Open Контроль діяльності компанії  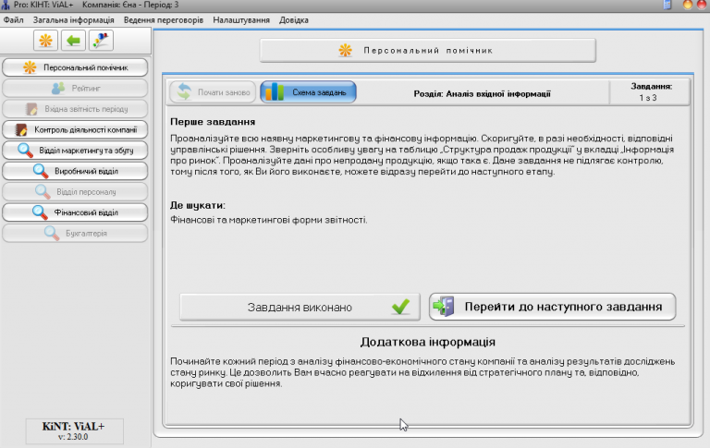click(75, 130)
